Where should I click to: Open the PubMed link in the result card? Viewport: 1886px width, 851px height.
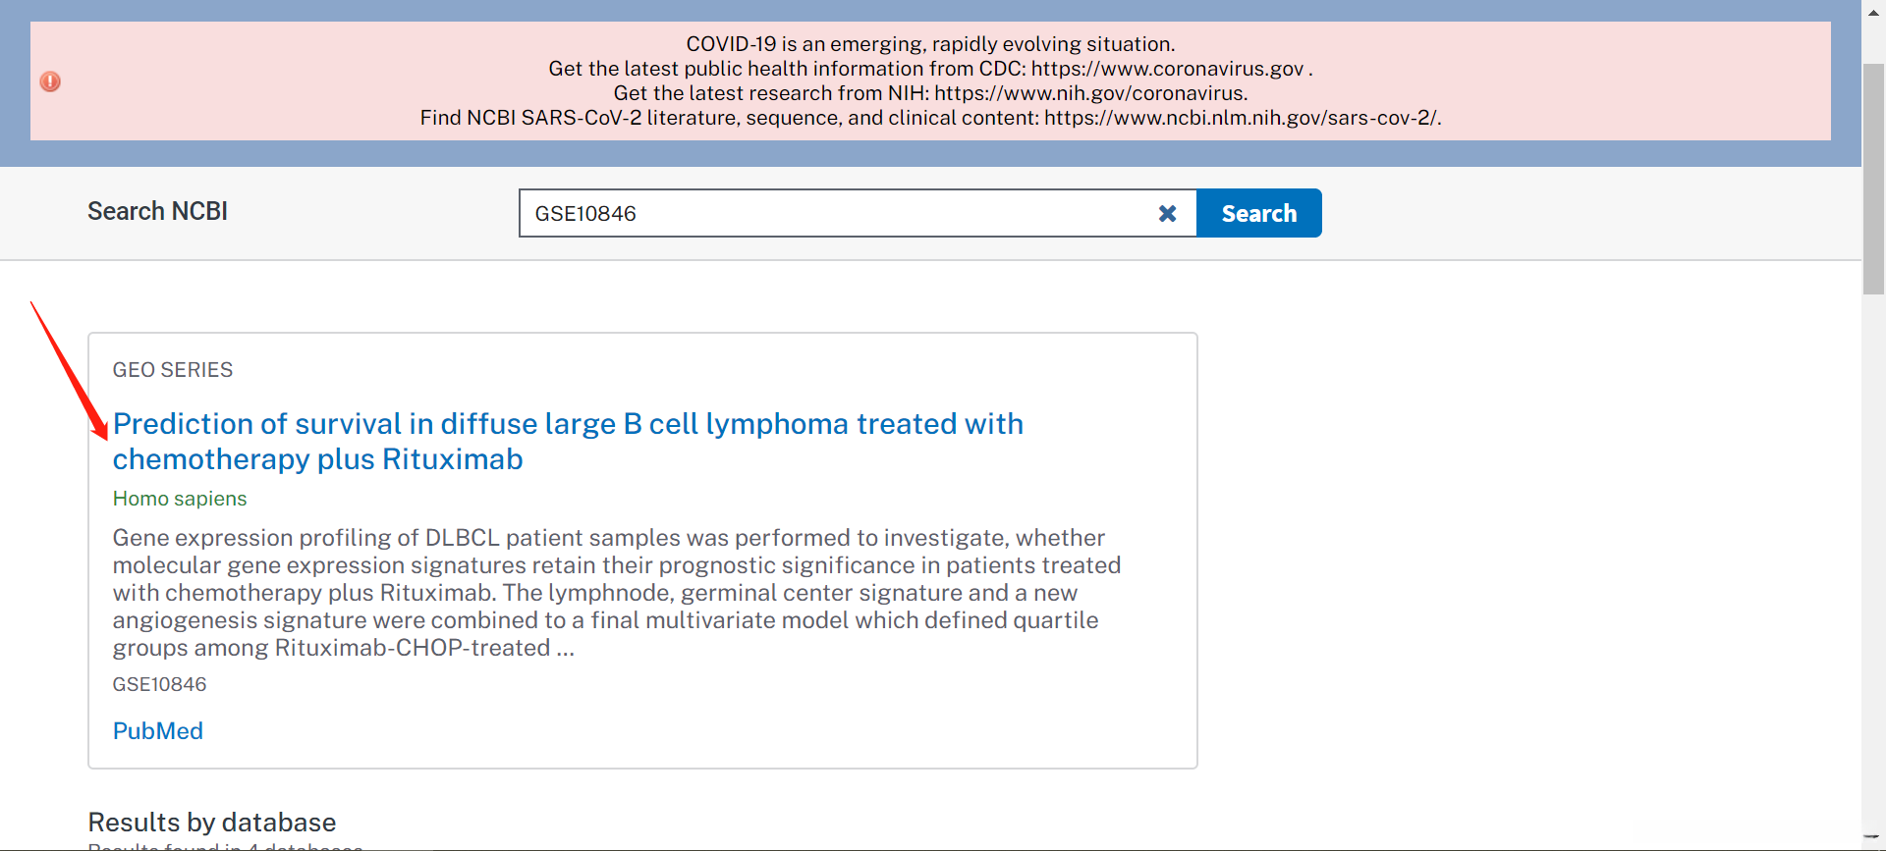(x=158, y=731)
